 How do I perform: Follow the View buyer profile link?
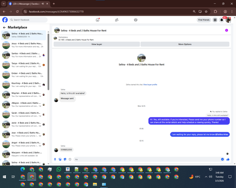point(150,85)
